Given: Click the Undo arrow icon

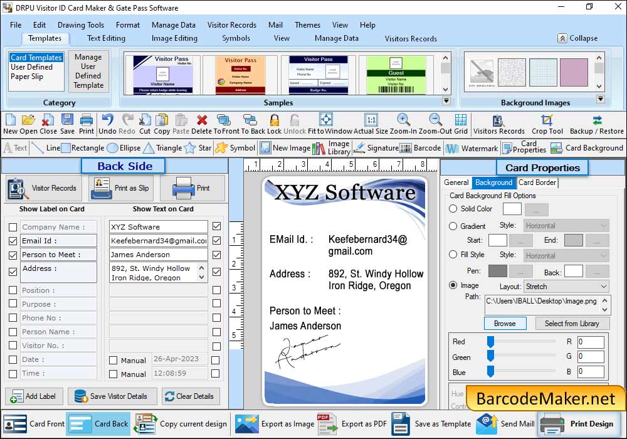Looking at the screenshot, I should (x=107, y=120).
